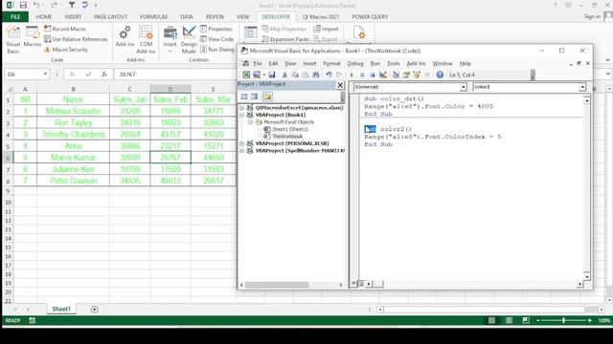This screenshot has height=344, width=613.
Task: Toggle VBA Design Mode icon
Action: point(383,75)
